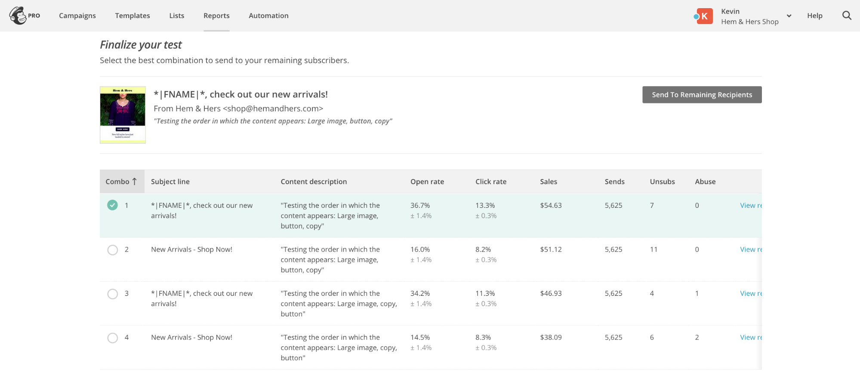This screenshot has height=386, width=860.
Task: Click the unsubs count 7
Action: click(x=652, y=205)
